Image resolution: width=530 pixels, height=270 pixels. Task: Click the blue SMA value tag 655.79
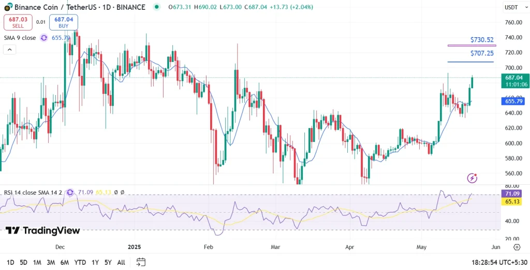[x=513, y=101]
